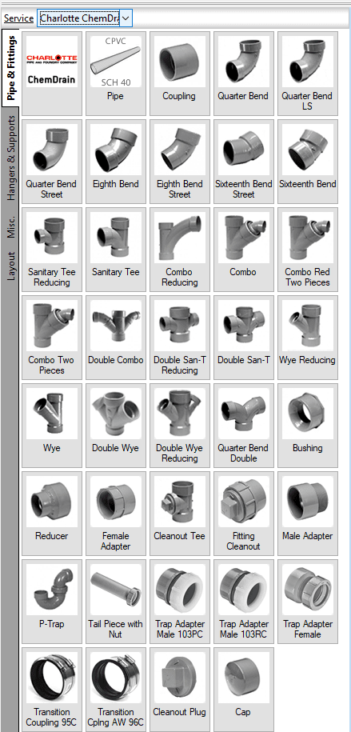Viewport: 351px width, 732px height.
Task: Select the Tail Piece with Nut
Action: coord(116,602)
